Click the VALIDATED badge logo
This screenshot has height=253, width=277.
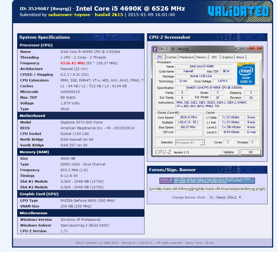click(x=238, y=11)
